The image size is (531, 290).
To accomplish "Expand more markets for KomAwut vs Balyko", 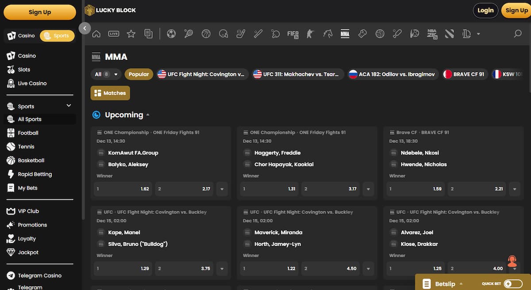I will (x=222, y=189).
